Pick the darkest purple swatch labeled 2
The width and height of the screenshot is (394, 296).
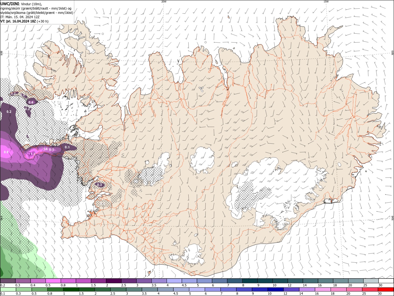(x=113, y=281)
